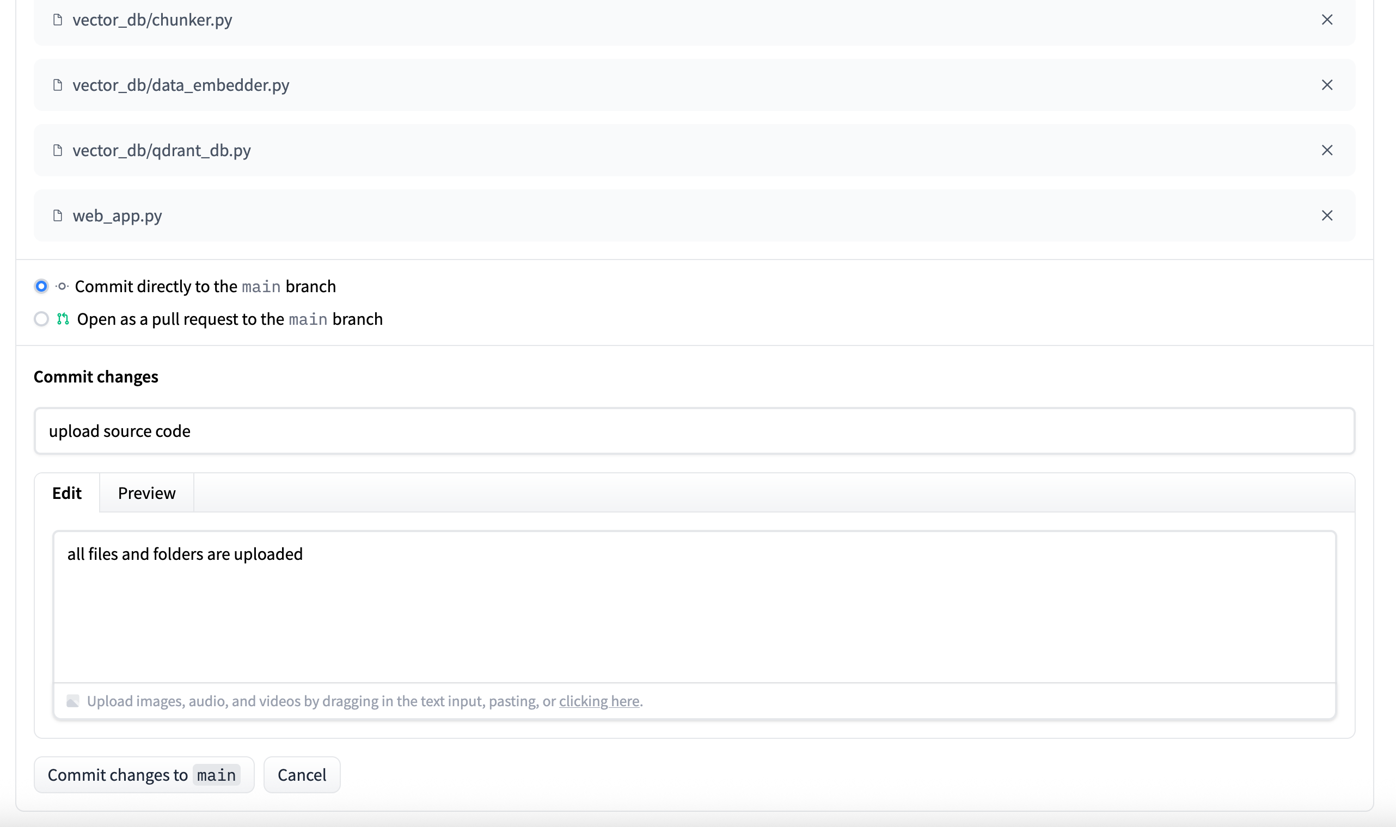Click 'Open as a pull request' label text
Image resolution: width=1396 pixels, height=827 pixels.
[230, 319]
